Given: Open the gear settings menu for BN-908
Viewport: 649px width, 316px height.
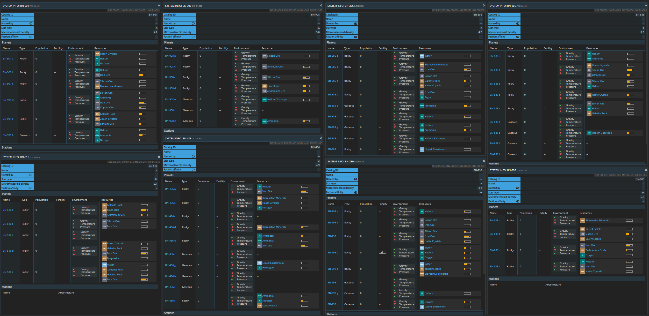Looking at the screenshot, I should click(x=321, y=5).
